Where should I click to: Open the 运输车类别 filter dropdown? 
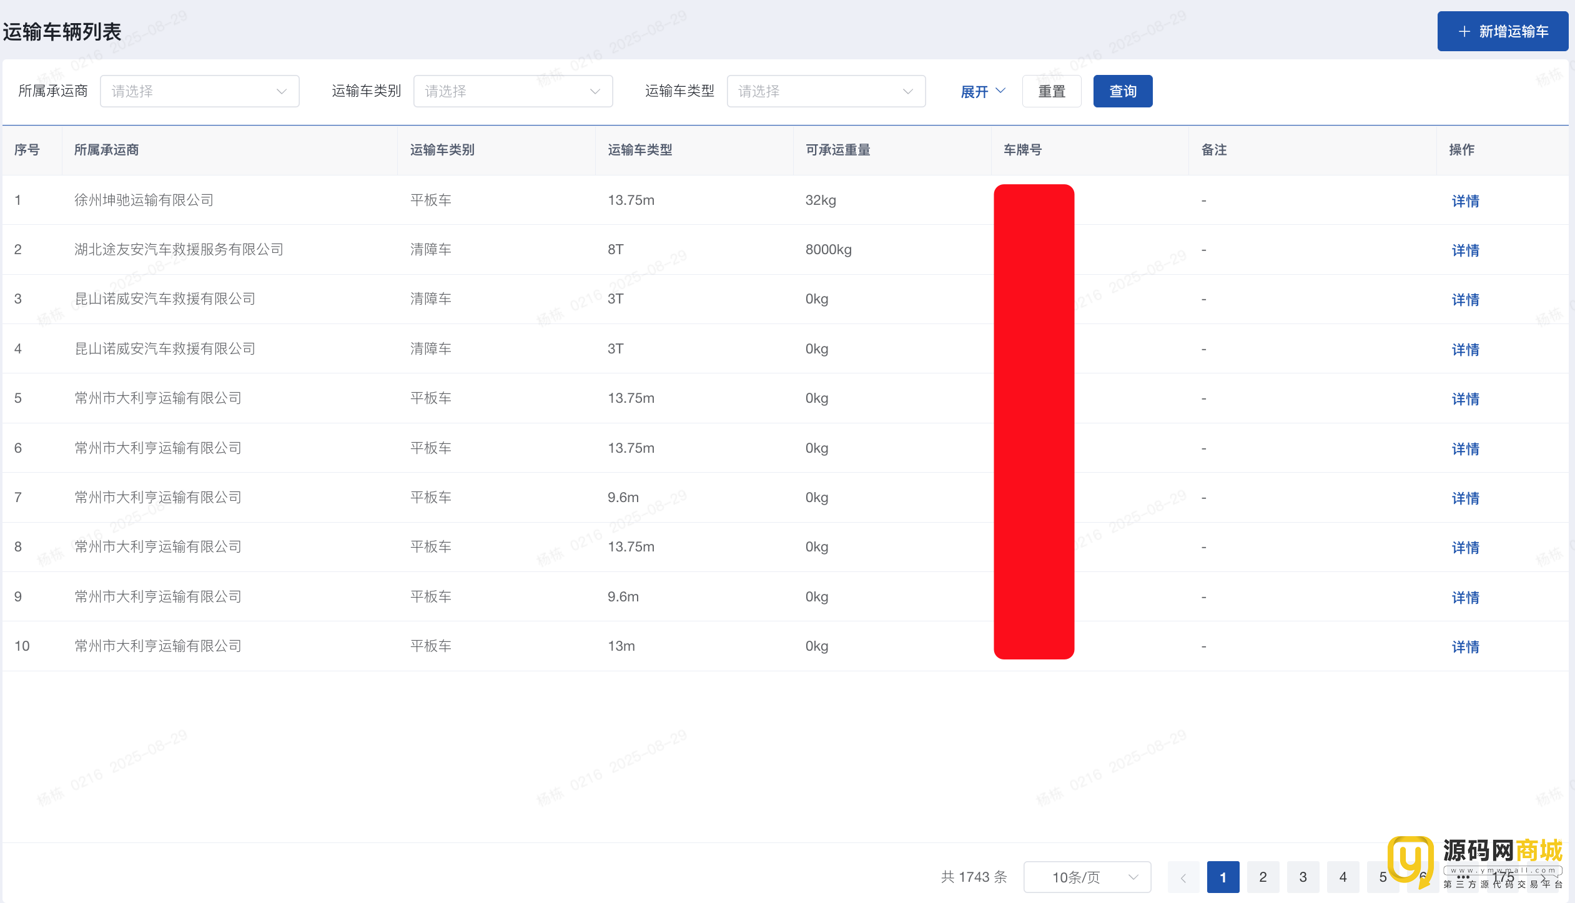[512, 91]
